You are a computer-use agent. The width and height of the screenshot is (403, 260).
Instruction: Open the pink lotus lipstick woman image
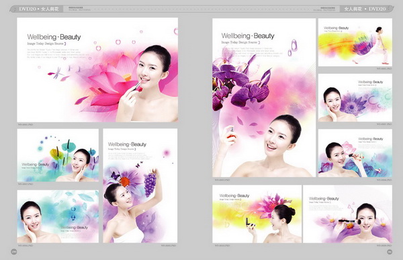pos(97,70)
